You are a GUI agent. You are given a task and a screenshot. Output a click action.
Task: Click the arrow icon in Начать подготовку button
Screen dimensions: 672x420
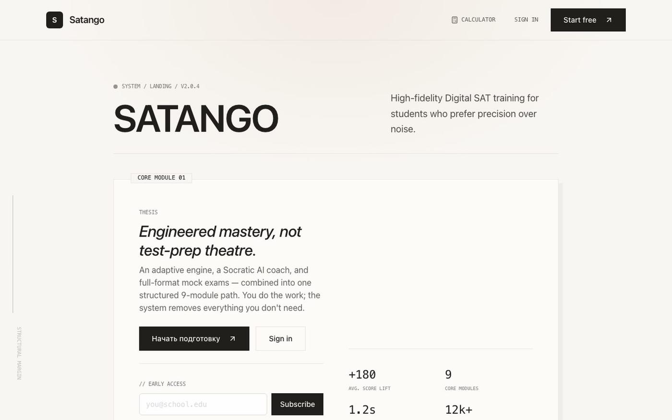[232, 338]
